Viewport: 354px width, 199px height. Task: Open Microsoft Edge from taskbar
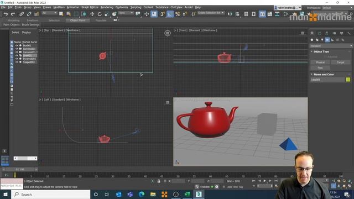142,194
